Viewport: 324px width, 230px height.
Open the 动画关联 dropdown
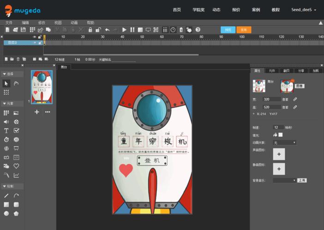pos(284,143)
